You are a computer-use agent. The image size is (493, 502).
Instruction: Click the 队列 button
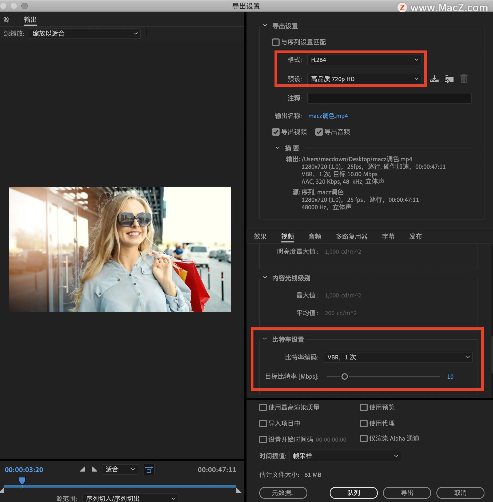(353, 493)
